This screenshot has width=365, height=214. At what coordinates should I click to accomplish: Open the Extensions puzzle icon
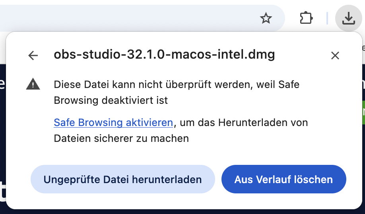click(x=306, y=18)
